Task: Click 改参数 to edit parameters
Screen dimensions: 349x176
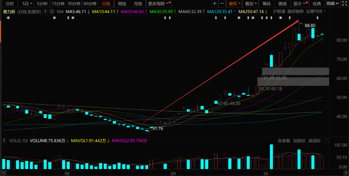Action: pyautogui.click(x=284, y=141)
